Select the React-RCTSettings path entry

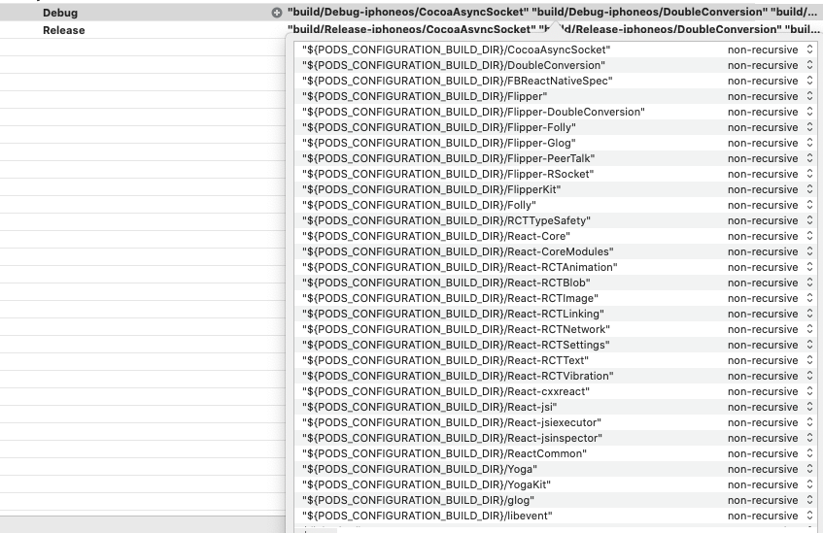click(456, 346)
